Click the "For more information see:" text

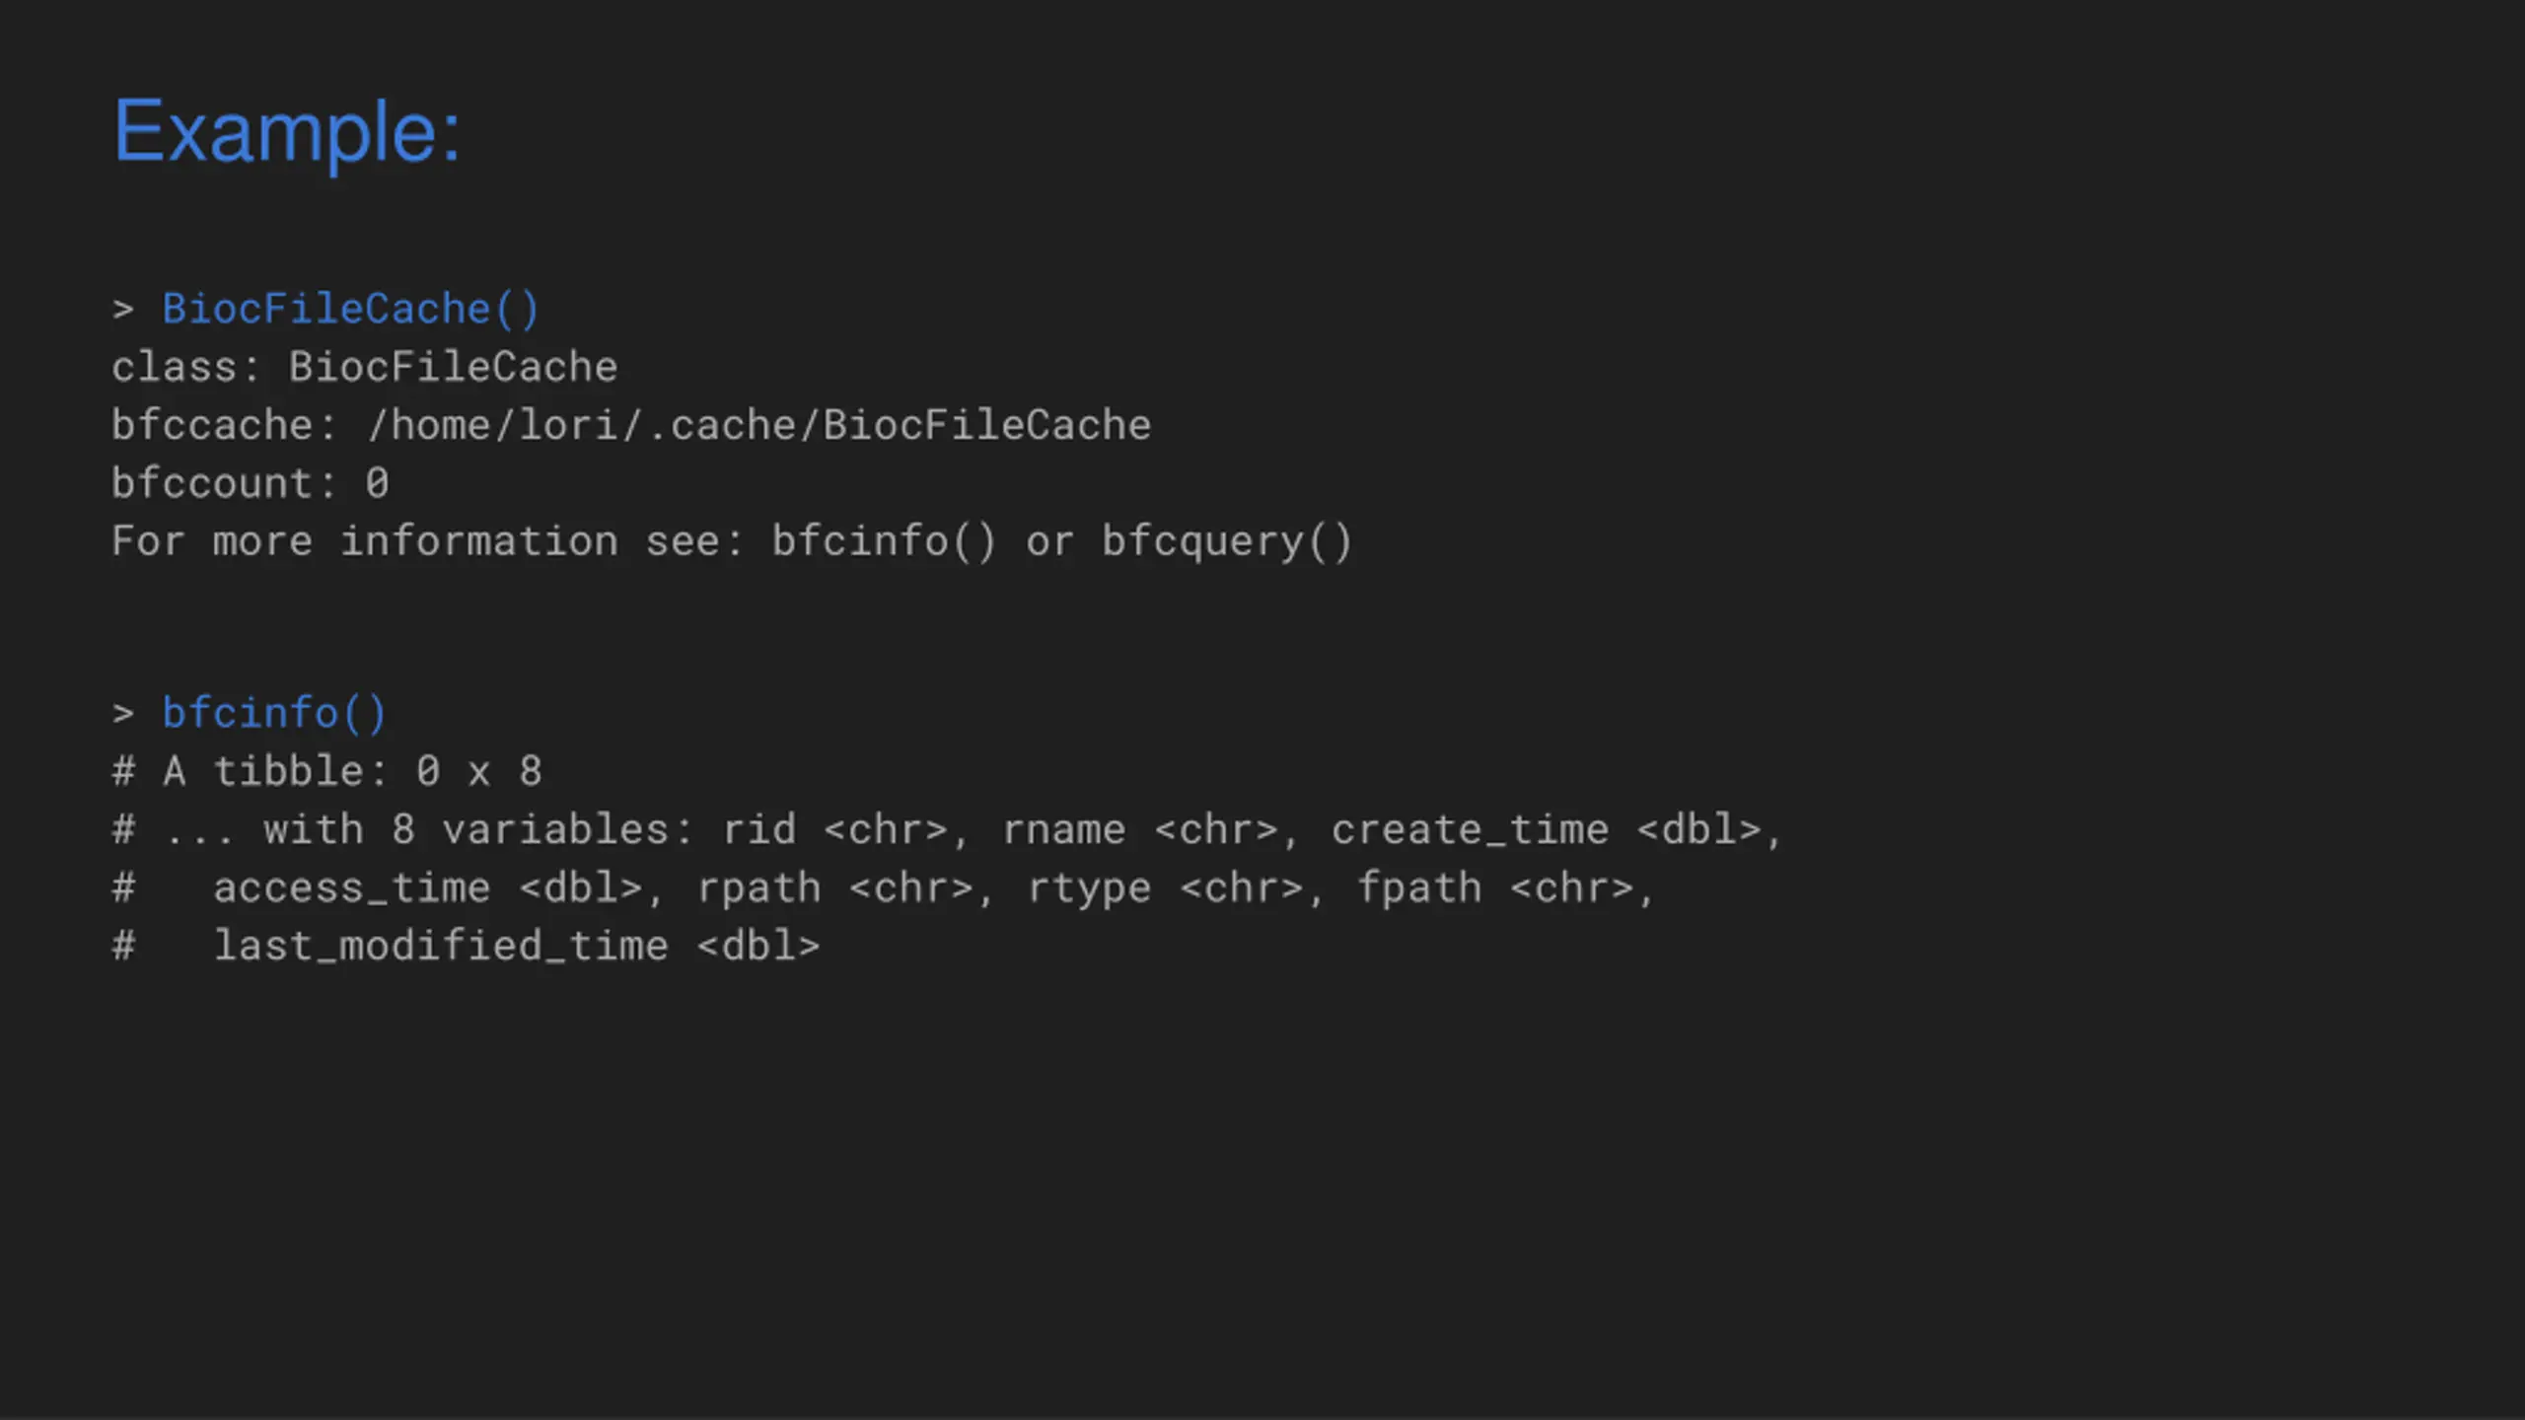point(427,541)
